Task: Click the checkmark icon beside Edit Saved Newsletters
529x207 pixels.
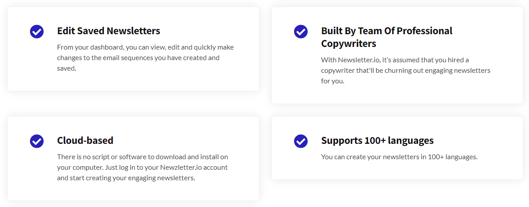Action: tap(37, 32)
